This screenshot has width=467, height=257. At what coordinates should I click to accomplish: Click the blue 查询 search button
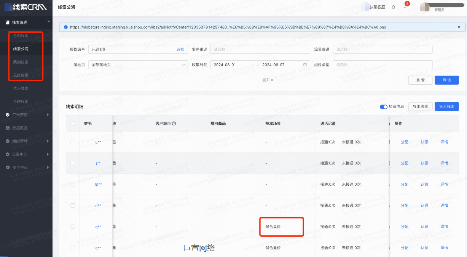coord(446,80)
